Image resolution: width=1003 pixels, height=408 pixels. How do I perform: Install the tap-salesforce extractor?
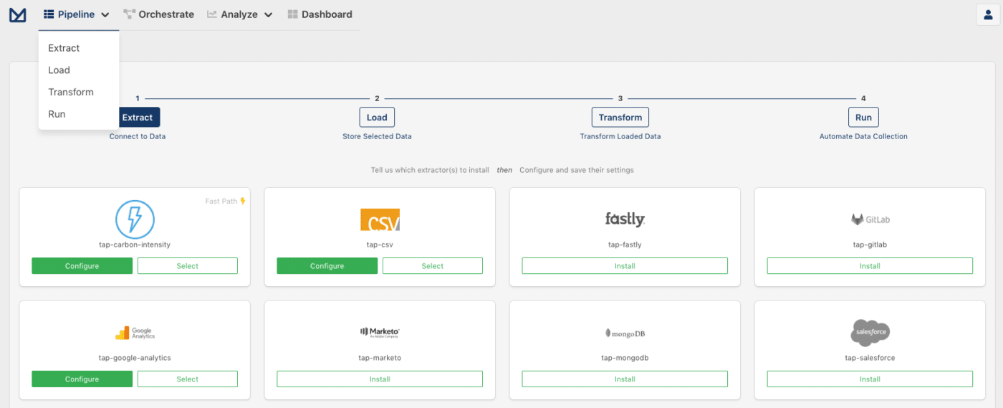point(870,379)
